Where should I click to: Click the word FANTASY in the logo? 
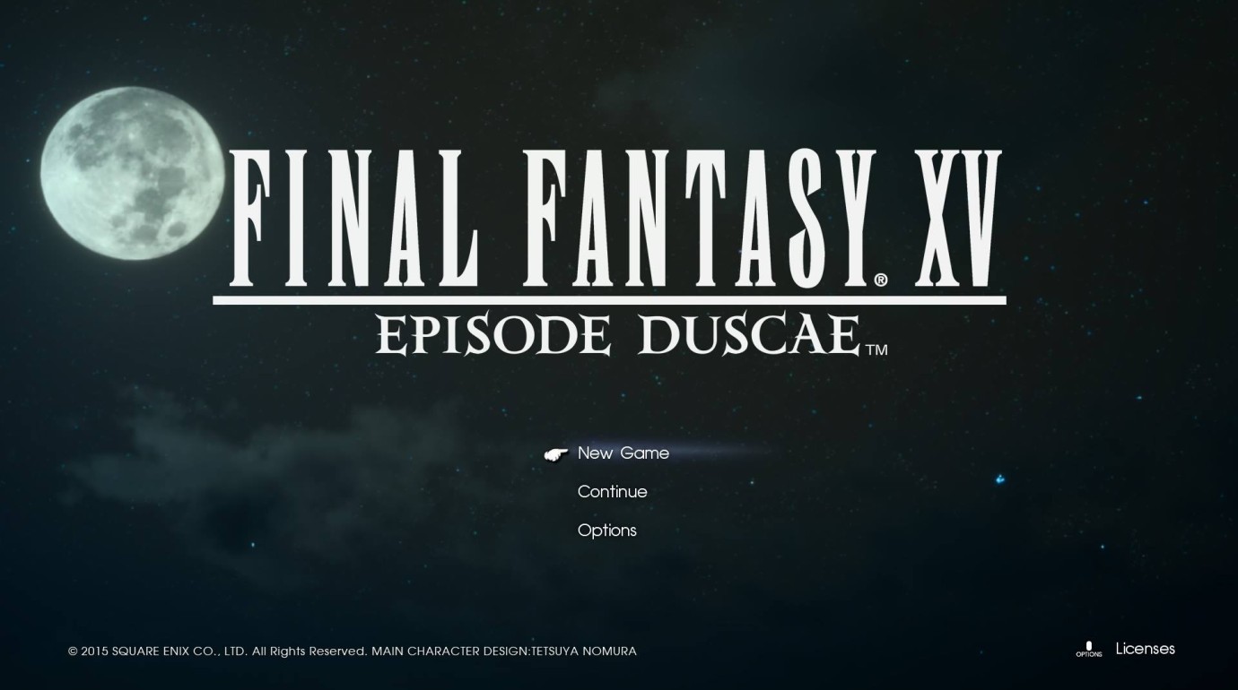tap(701, 218)
